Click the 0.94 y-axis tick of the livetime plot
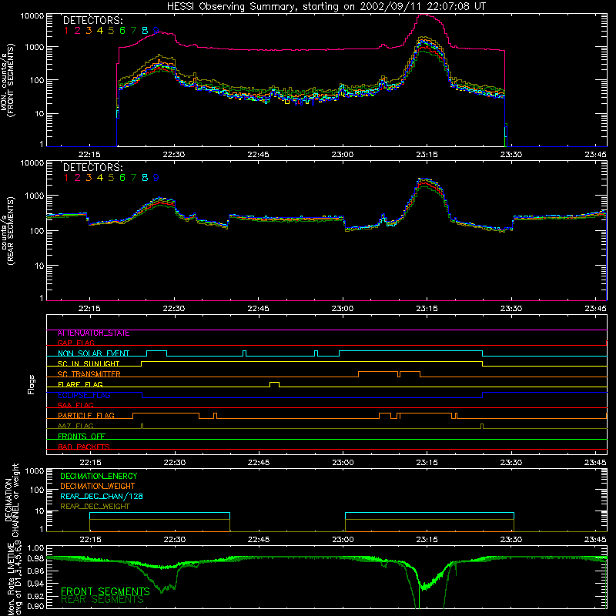This screenshot has height=616, width=616. pyautogui.click(x=35, y=583)
